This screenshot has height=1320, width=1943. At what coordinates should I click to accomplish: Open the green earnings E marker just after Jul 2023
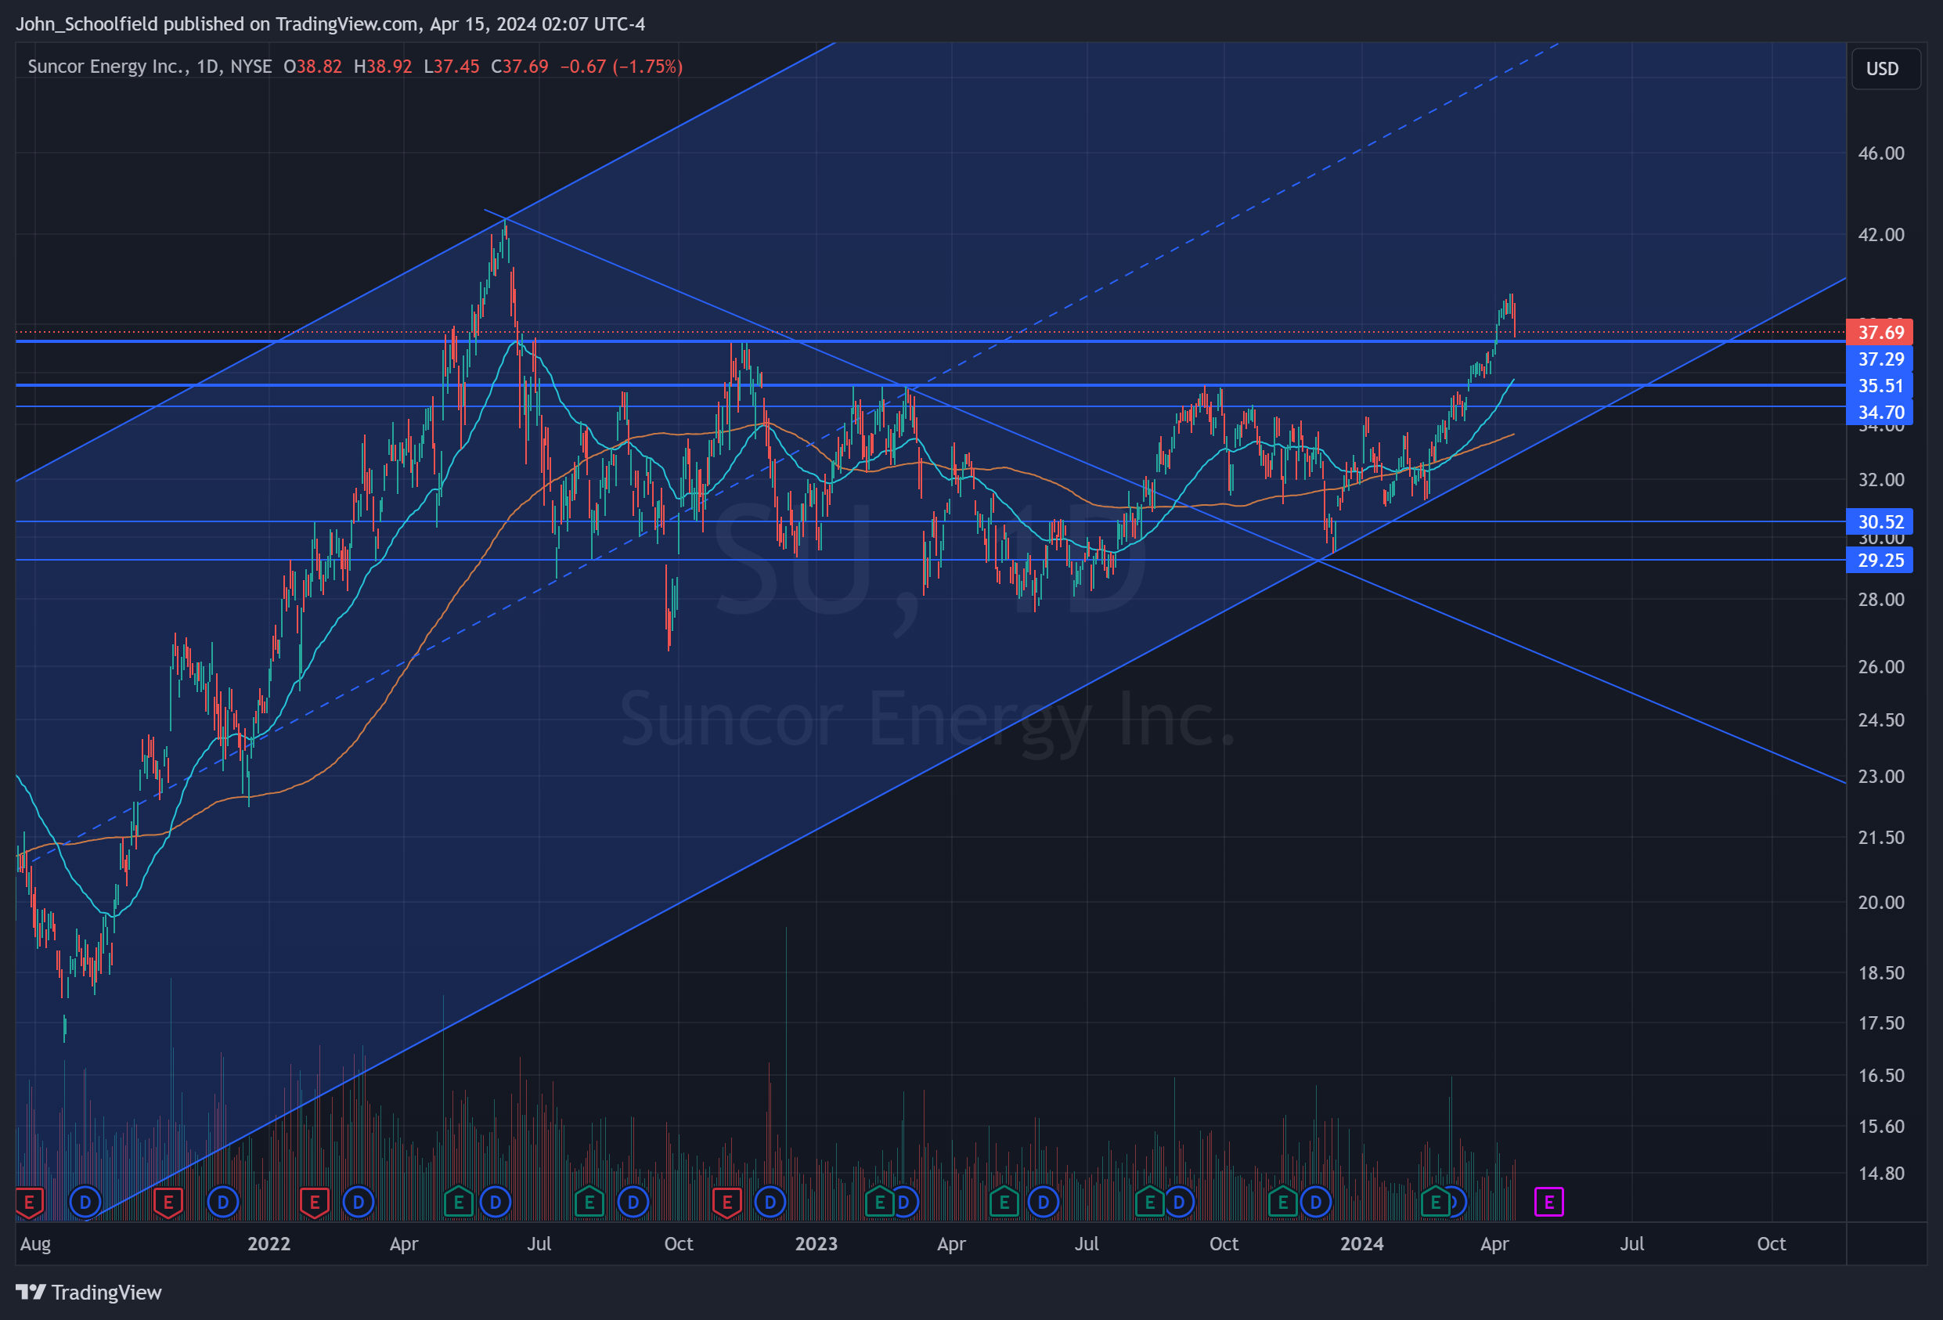point(1149,1203)
